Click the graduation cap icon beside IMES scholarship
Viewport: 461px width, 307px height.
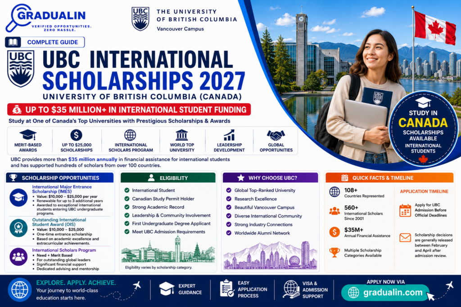pos(18,197)
